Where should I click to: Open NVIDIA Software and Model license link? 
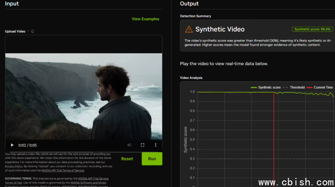[x=88, y=183]
